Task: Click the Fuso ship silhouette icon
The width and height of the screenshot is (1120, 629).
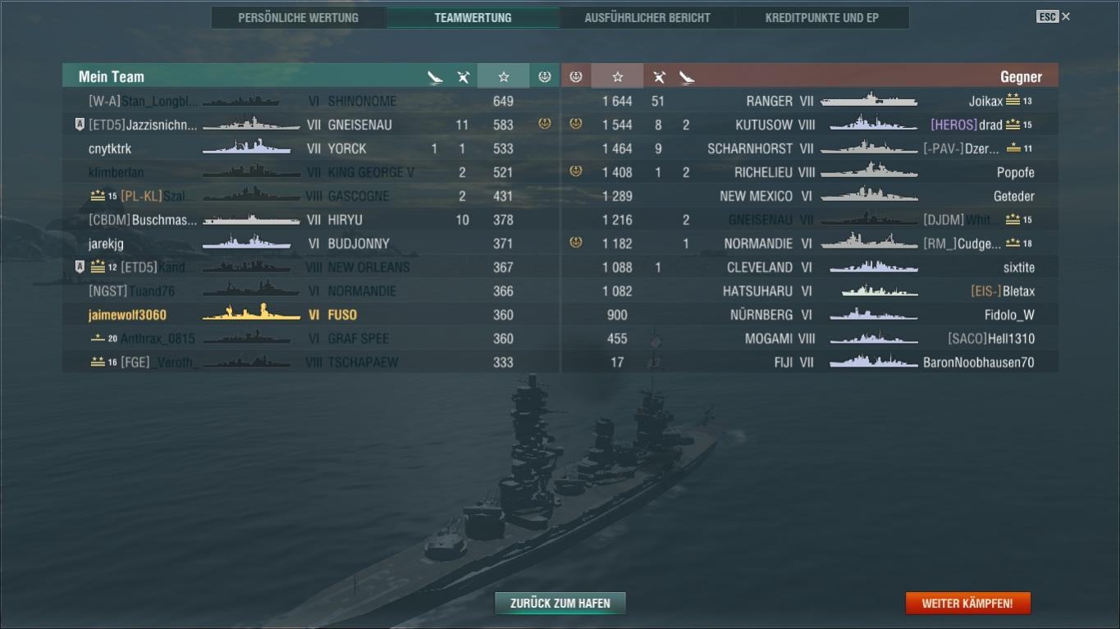Action: coord(251,313)
